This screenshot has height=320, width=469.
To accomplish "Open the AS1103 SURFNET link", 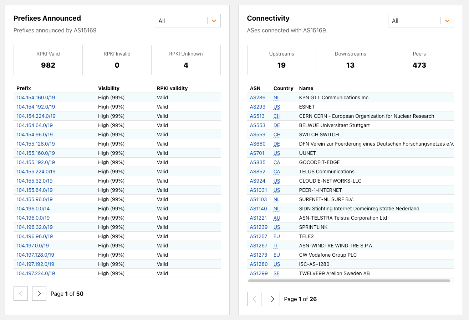I will (258, 199).
